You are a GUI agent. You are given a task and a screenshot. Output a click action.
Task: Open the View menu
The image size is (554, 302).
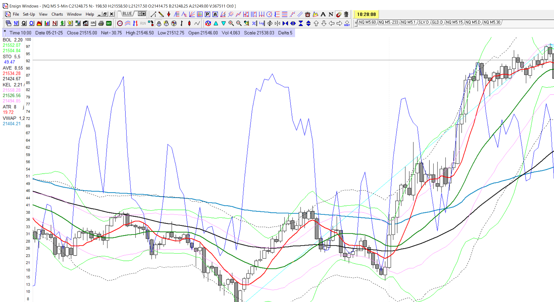tap(43, 14)
